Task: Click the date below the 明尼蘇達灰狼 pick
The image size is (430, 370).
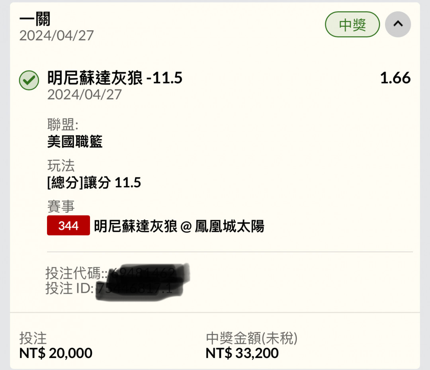Action: pos(84,95)
